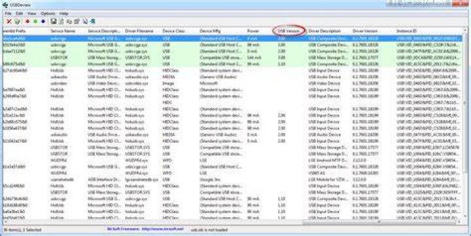Select the HIDC device class cell
Screen dimensions: 471x236
[167, 102]
